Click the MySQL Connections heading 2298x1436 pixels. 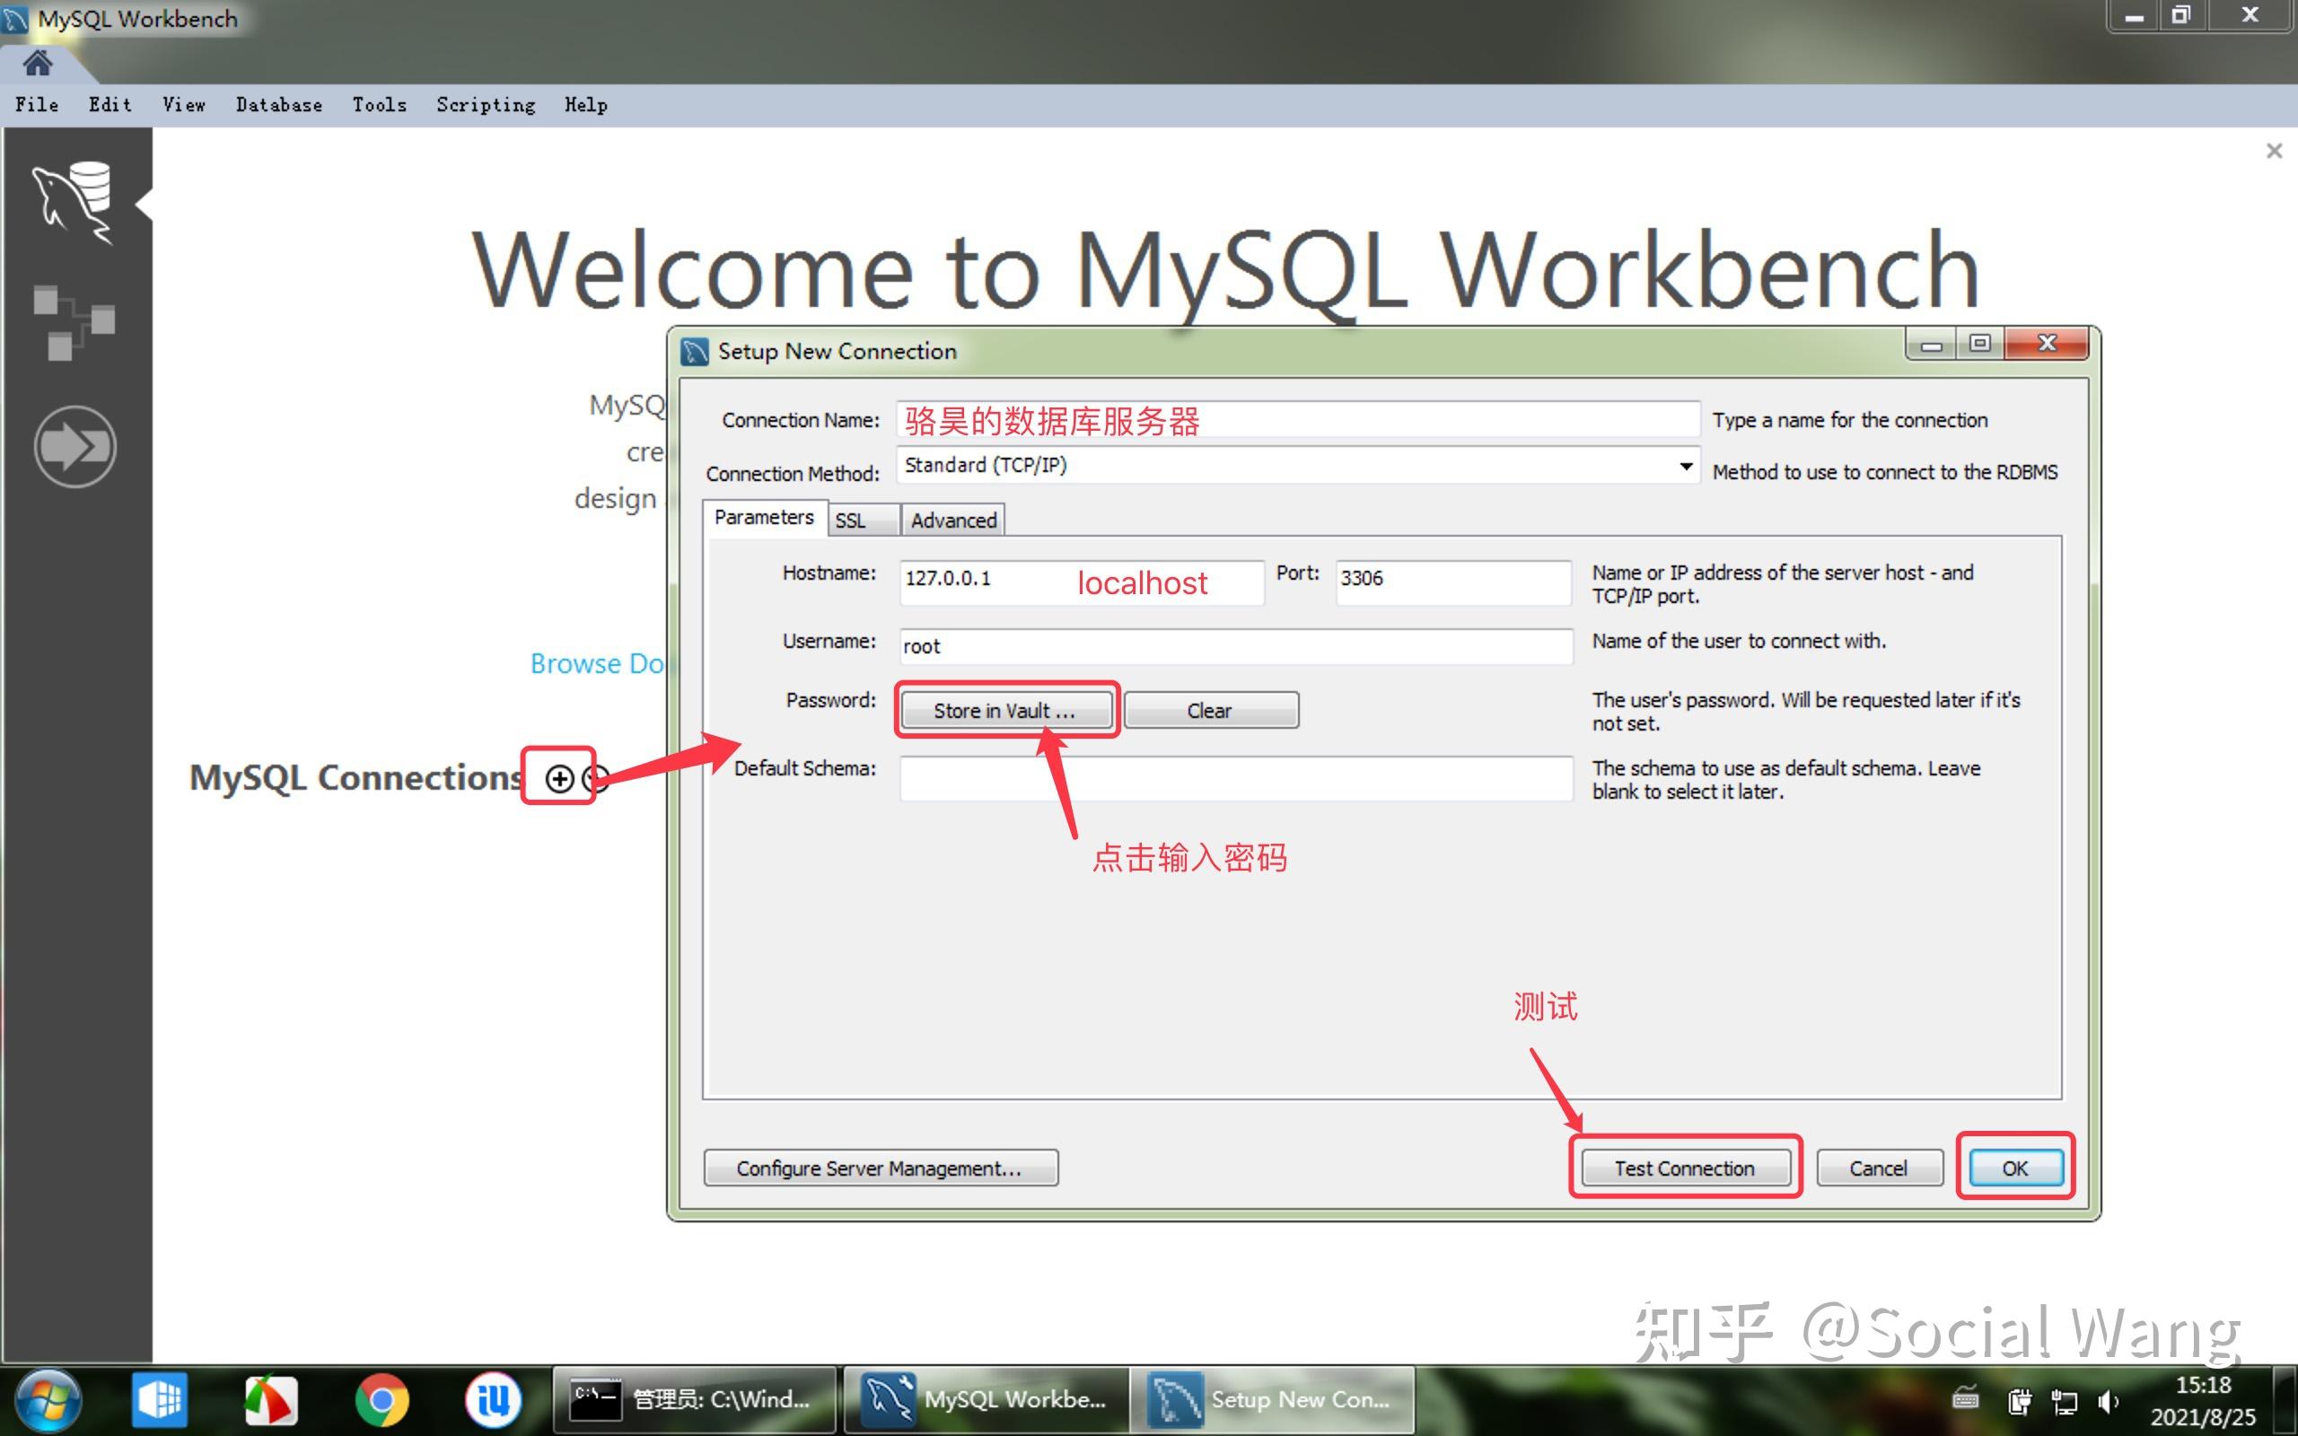pyautogui.click(x=356, y=778)
